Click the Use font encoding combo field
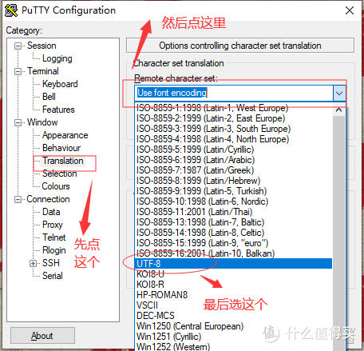The width and height of the screenshot is (364, 351). coord(234,93)
